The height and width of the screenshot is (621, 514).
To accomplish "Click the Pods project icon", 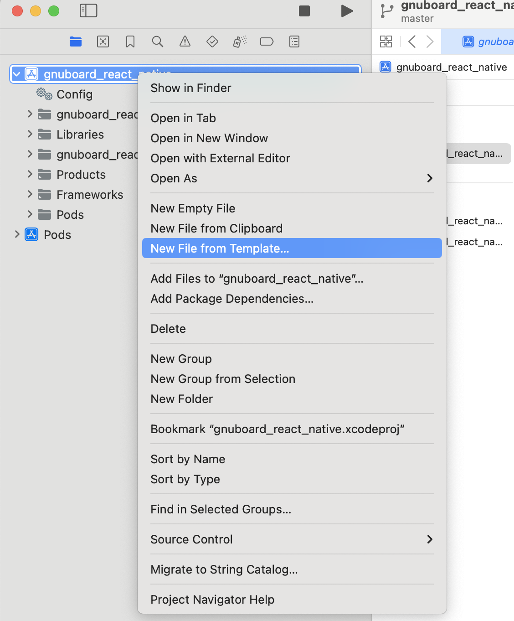I will click(31, 234).
